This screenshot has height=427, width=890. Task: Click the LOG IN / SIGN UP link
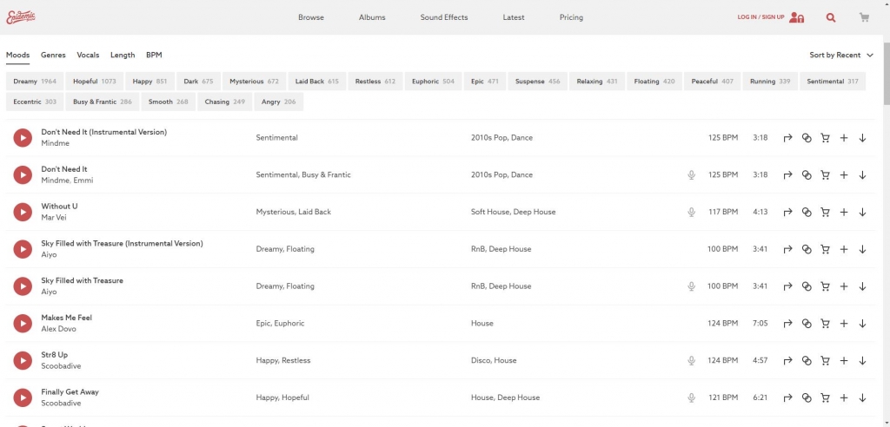pos(760,17)
